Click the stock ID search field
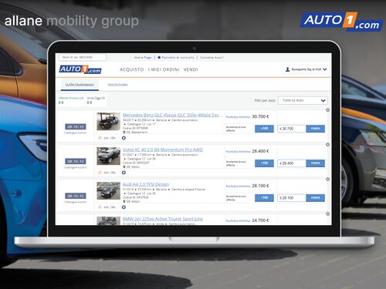The width and height of the screenshot is (386, 289). 83,57
